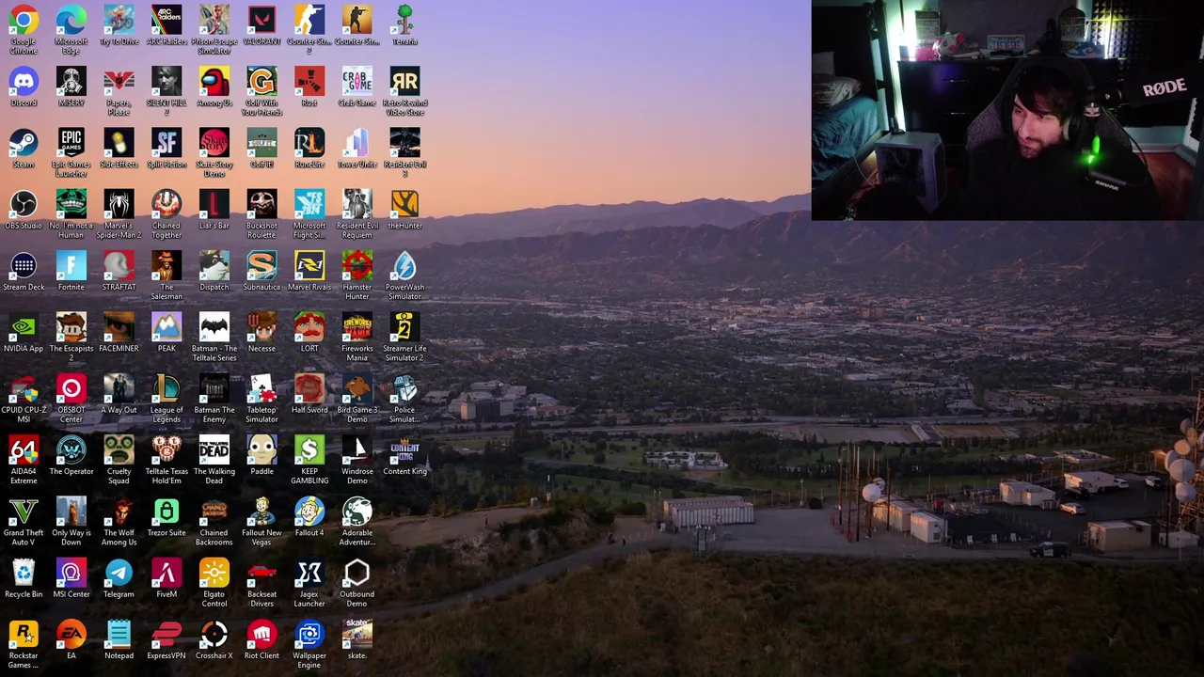The height and width of the screenshot is (677, 1204).
Task: Open The Walking Dead shortcut
Action: [214, 450]
